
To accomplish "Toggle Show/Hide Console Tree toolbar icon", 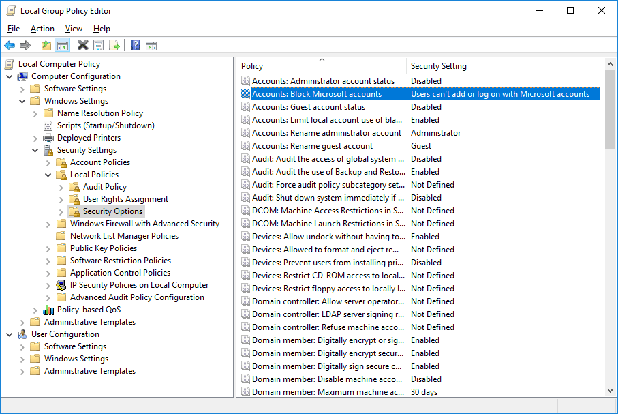I will coord(62,46).
